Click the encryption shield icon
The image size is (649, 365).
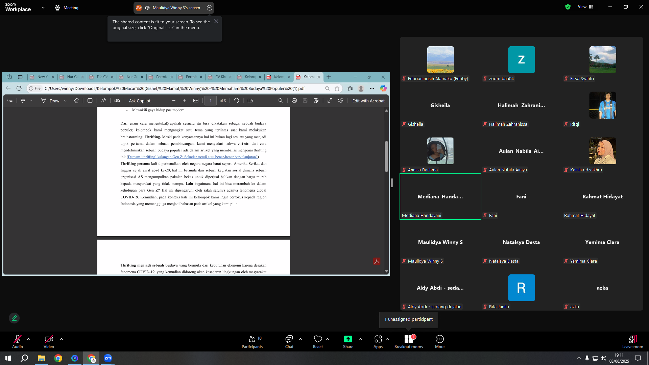click(x=568, y=7)
